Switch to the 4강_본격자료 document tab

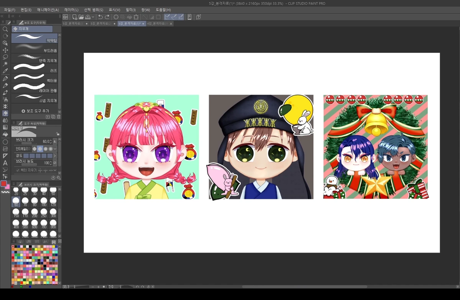156,23
